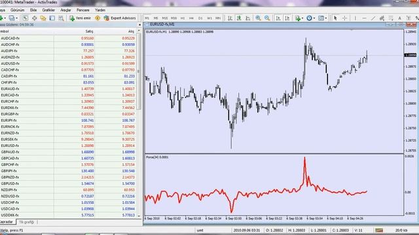Select the Equidistant Channel tool
Viewport: 419px width, 235px height.
pos(382,18)
